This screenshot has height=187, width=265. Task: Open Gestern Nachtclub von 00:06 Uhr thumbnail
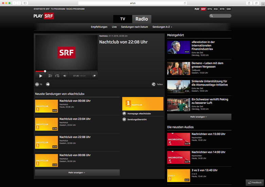[47, 160]
